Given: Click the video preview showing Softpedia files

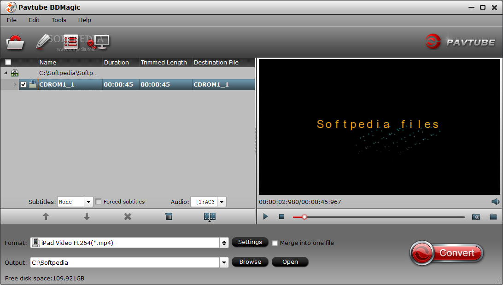Looking at the screenshot, I should tap(379, 127).
